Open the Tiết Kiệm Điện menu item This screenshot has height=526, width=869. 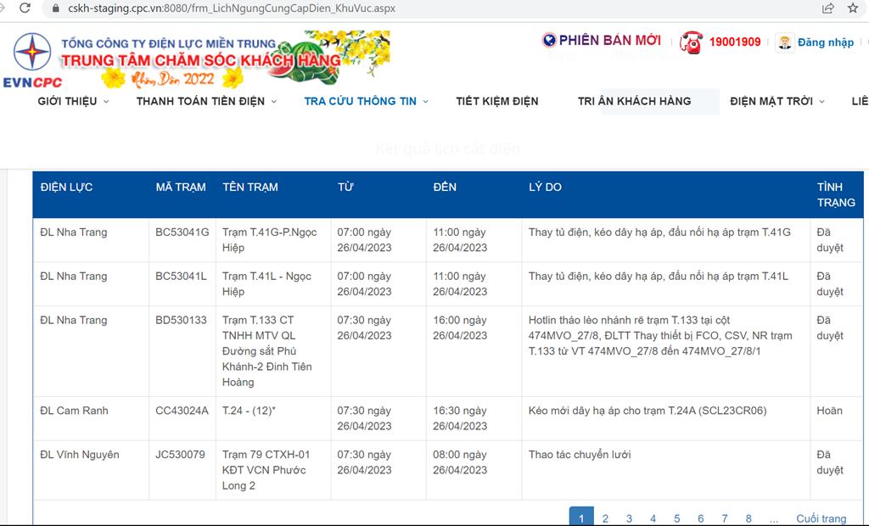tap(496, 101)
